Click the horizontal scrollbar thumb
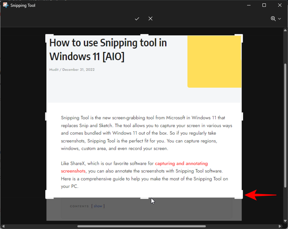 pyautogui.click(x=141, y=226)
